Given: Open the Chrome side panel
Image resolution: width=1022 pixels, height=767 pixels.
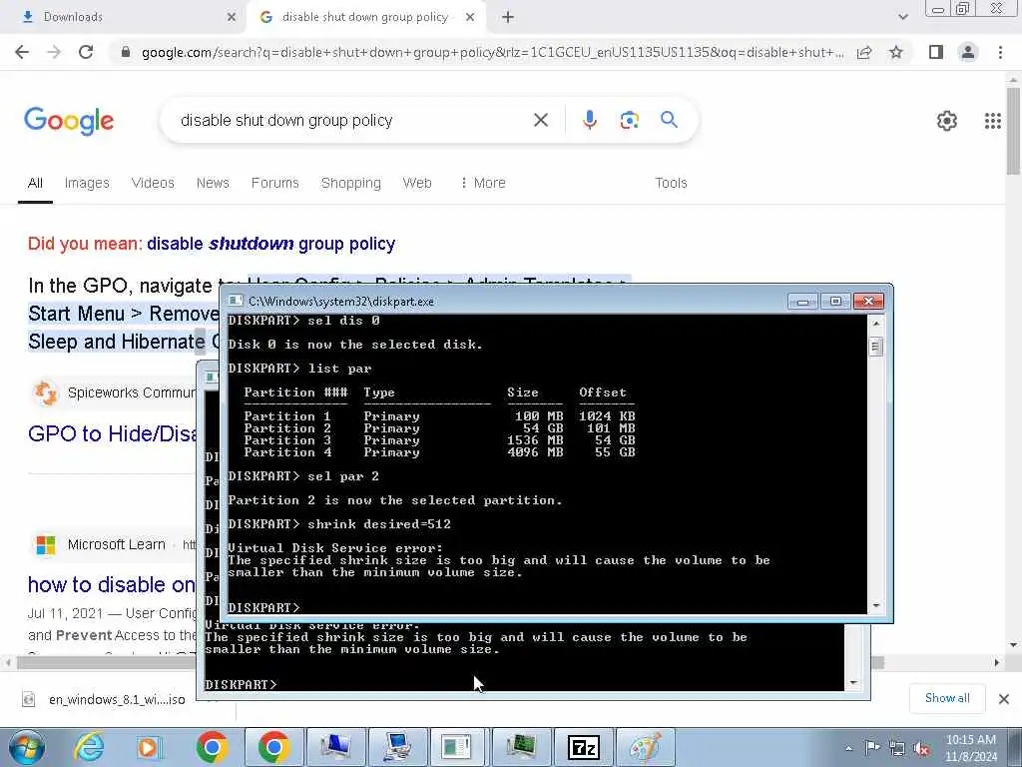Looking at the screenshot, I should point(936,52).
